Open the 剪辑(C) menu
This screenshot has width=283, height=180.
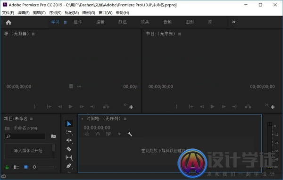click(39, 13)
